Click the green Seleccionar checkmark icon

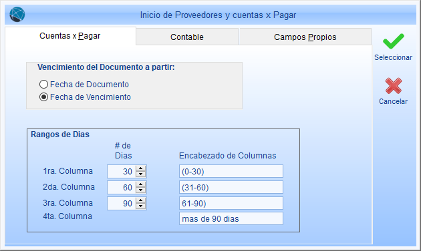pos(393,41)
